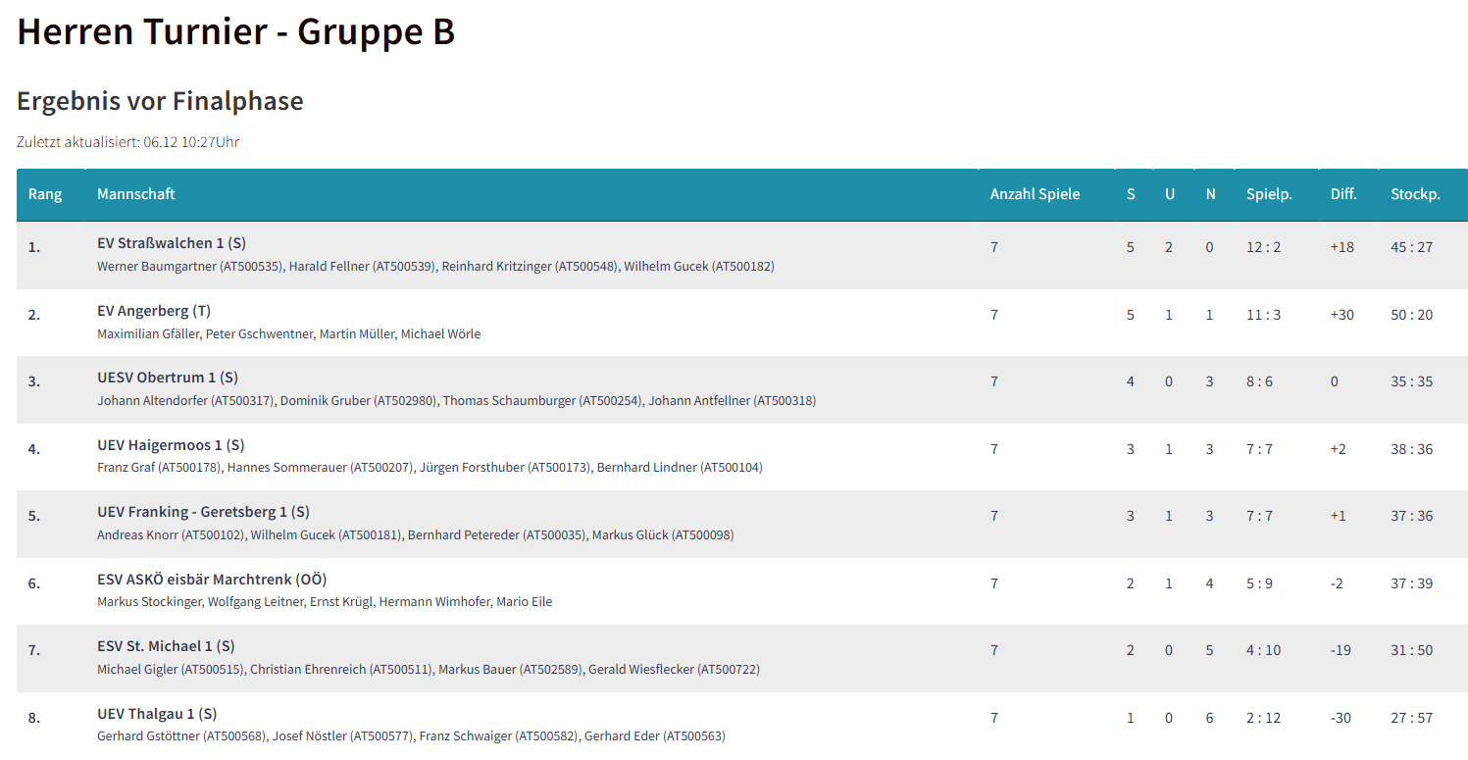Viewport: 1468px width, 760px height.
Task: Click the Stockp. column header
Action: point(1415,194)
